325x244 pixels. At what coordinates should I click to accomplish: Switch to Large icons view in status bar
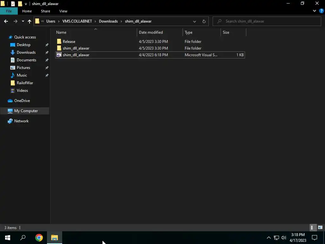point(320,227)
